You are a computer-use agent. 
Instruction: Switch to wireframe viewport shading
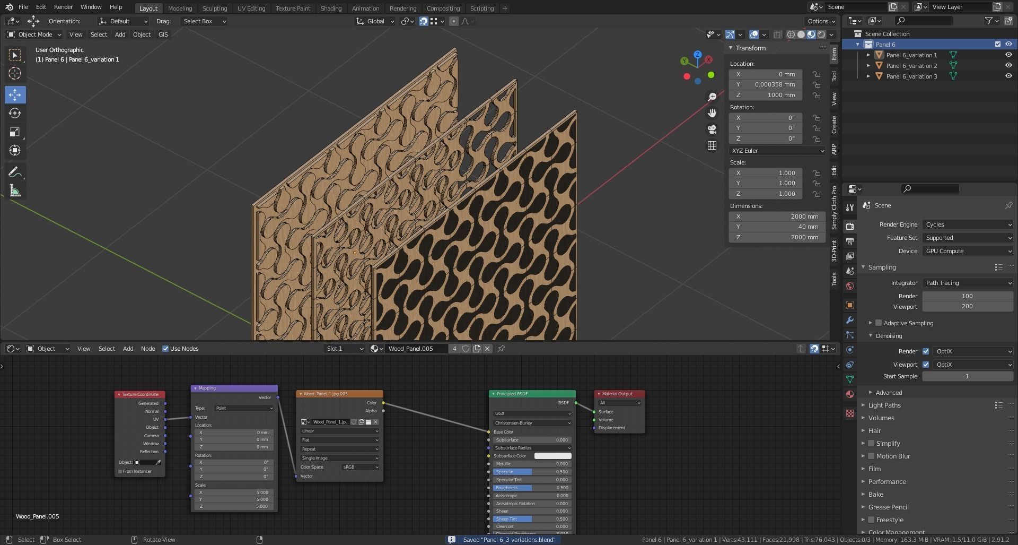click(791, 34)
